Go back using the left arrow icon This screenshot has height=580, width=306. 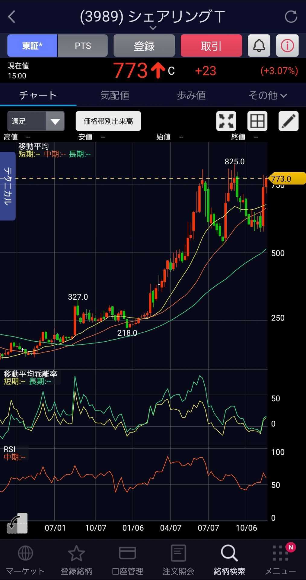[12, 17]
